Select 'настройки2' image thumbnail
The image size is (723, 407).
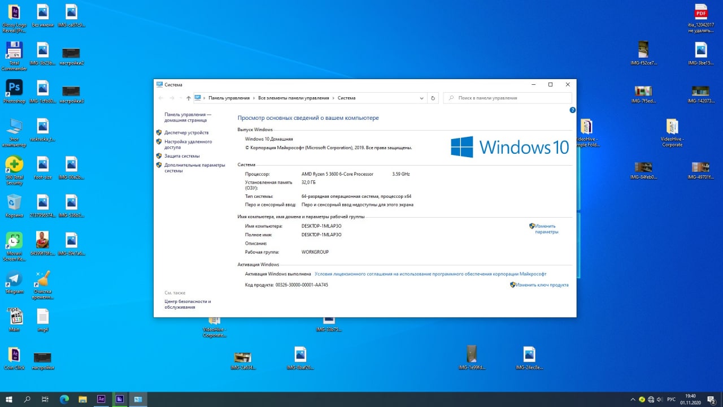tap(71, 55)
